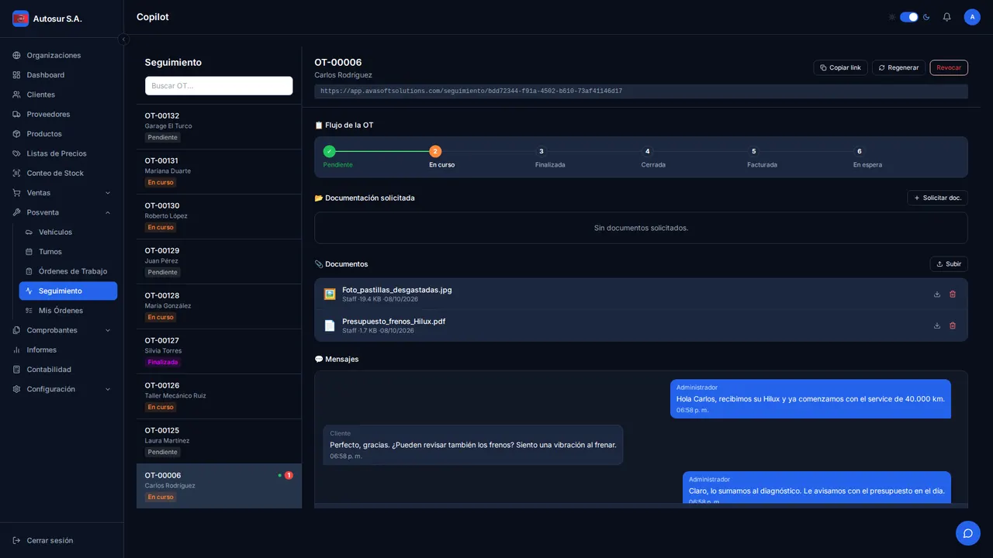Toggle the dark mode switch
The image size is (993, 558).
coord(908,17)
